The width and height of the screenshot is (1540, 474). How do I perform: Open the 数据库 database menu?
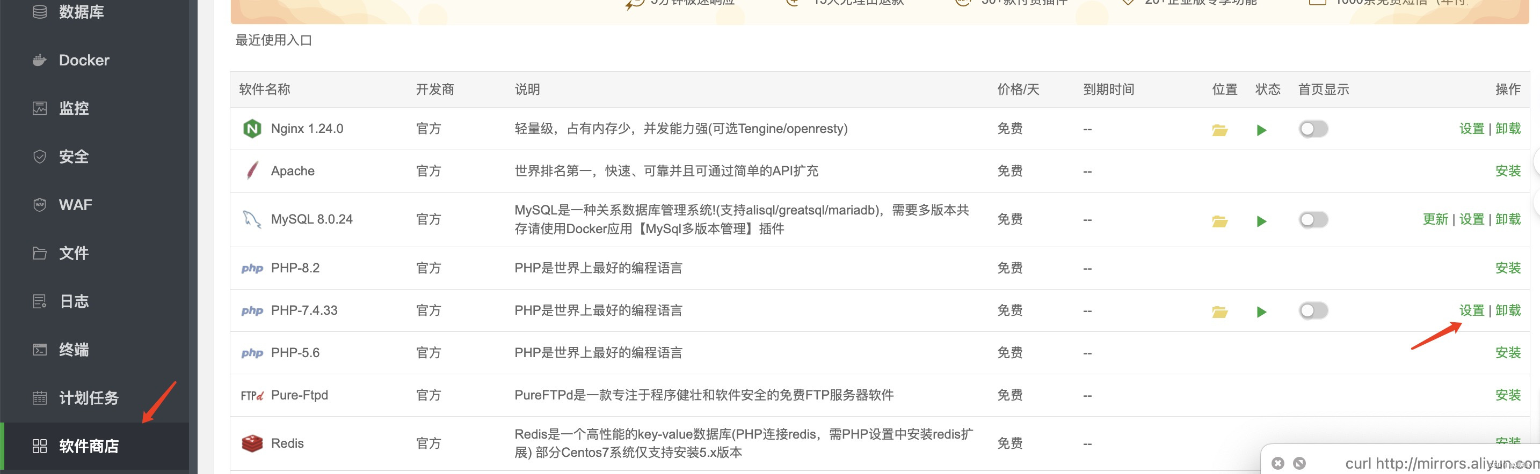[x=81, y=12]
